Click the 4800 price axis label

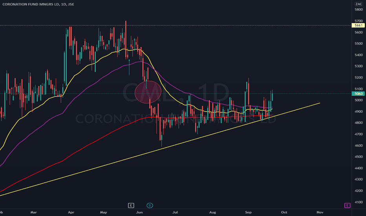[x=359, y=123]
